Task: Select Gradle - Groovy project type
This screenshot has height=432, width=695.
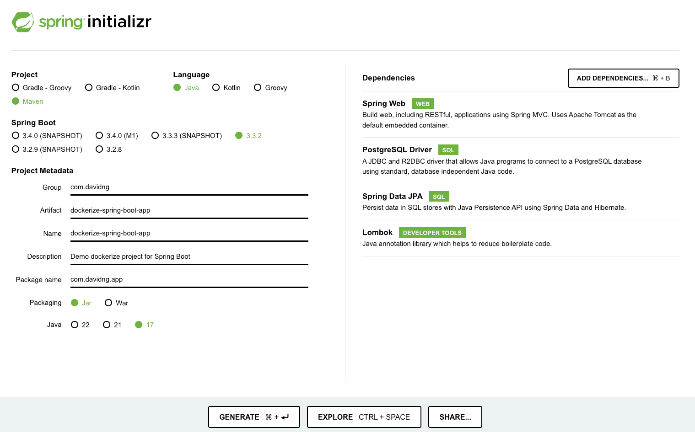Action: coord(16,88)
